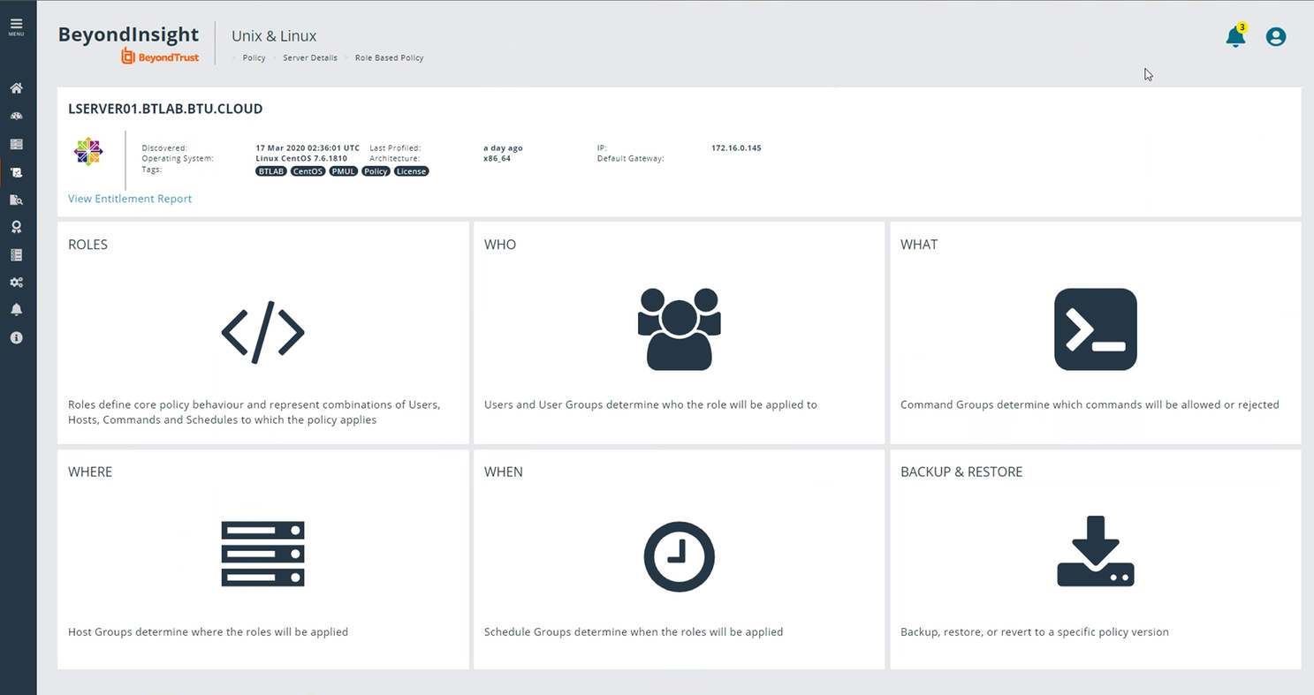1314x695 pixels.
Task: Open the ROLES code brackets tile
Action: click(x=262, y=333)
